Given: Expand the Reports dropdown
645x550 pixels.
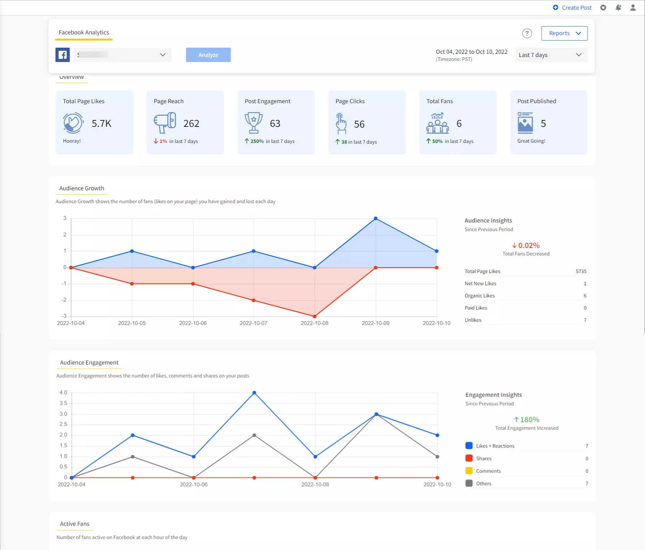Looking at the screenshot, I should click(x=564, y=33).
